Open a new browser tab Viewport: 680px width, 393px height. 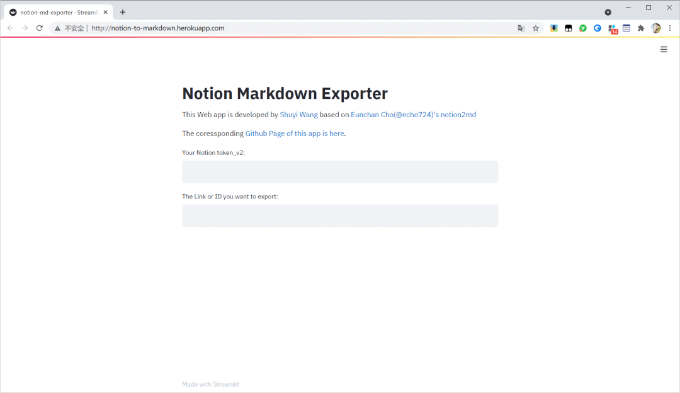tap(123, 12)
